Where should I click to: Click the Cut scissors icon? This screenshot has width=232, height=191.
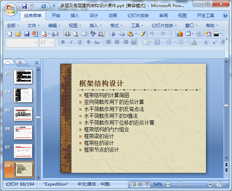point(113,34)
